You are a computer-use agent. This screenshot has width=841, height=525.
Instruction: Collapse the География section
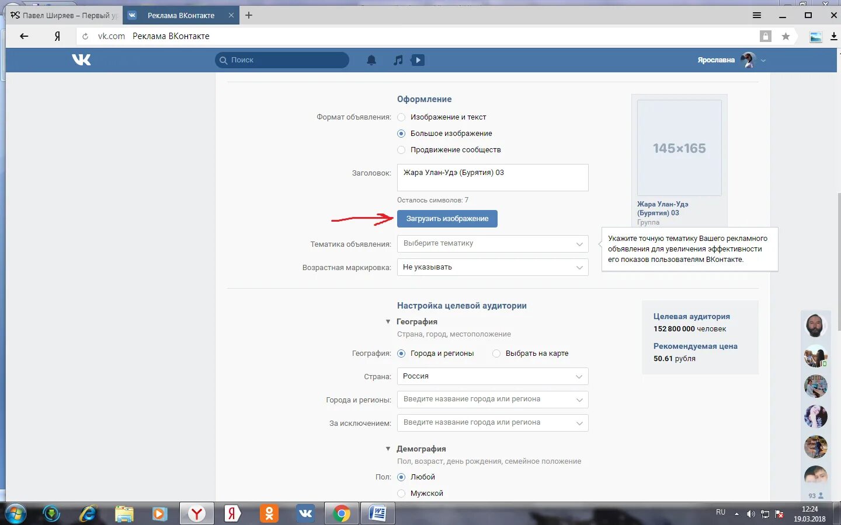click(388, 321)
